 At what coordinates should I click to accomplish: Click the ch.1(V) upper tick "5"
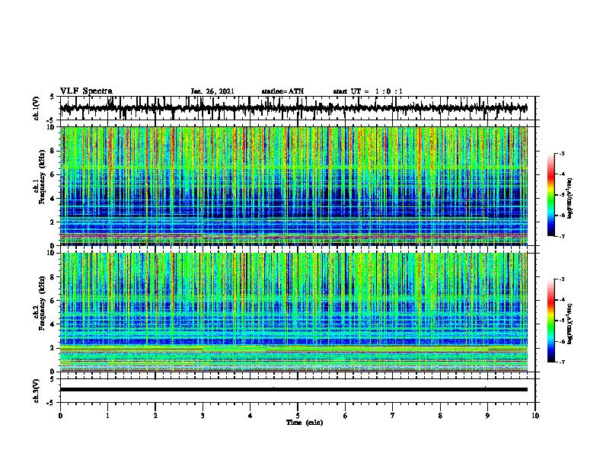pyautogui.click(x=53, y=97)
